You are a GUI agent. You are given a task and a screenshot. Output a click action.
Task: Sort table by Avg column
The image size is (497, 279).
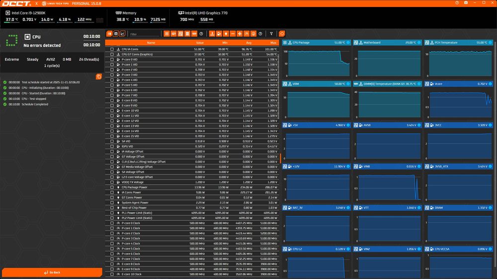click(x=249, y=42)
